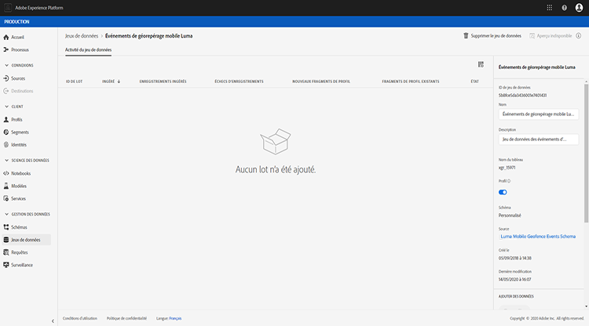Click the xgr_15971 table name value
The width and height of the screenshot is (589, 326).
(x=507, y=168)
